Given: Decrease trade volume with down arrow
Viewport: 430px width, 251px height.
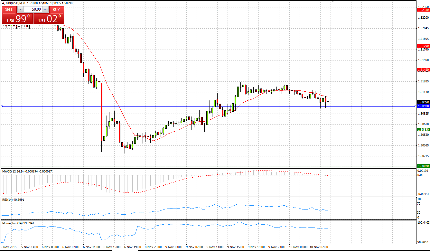Looking at the screenshot, I should click(20, 9).
